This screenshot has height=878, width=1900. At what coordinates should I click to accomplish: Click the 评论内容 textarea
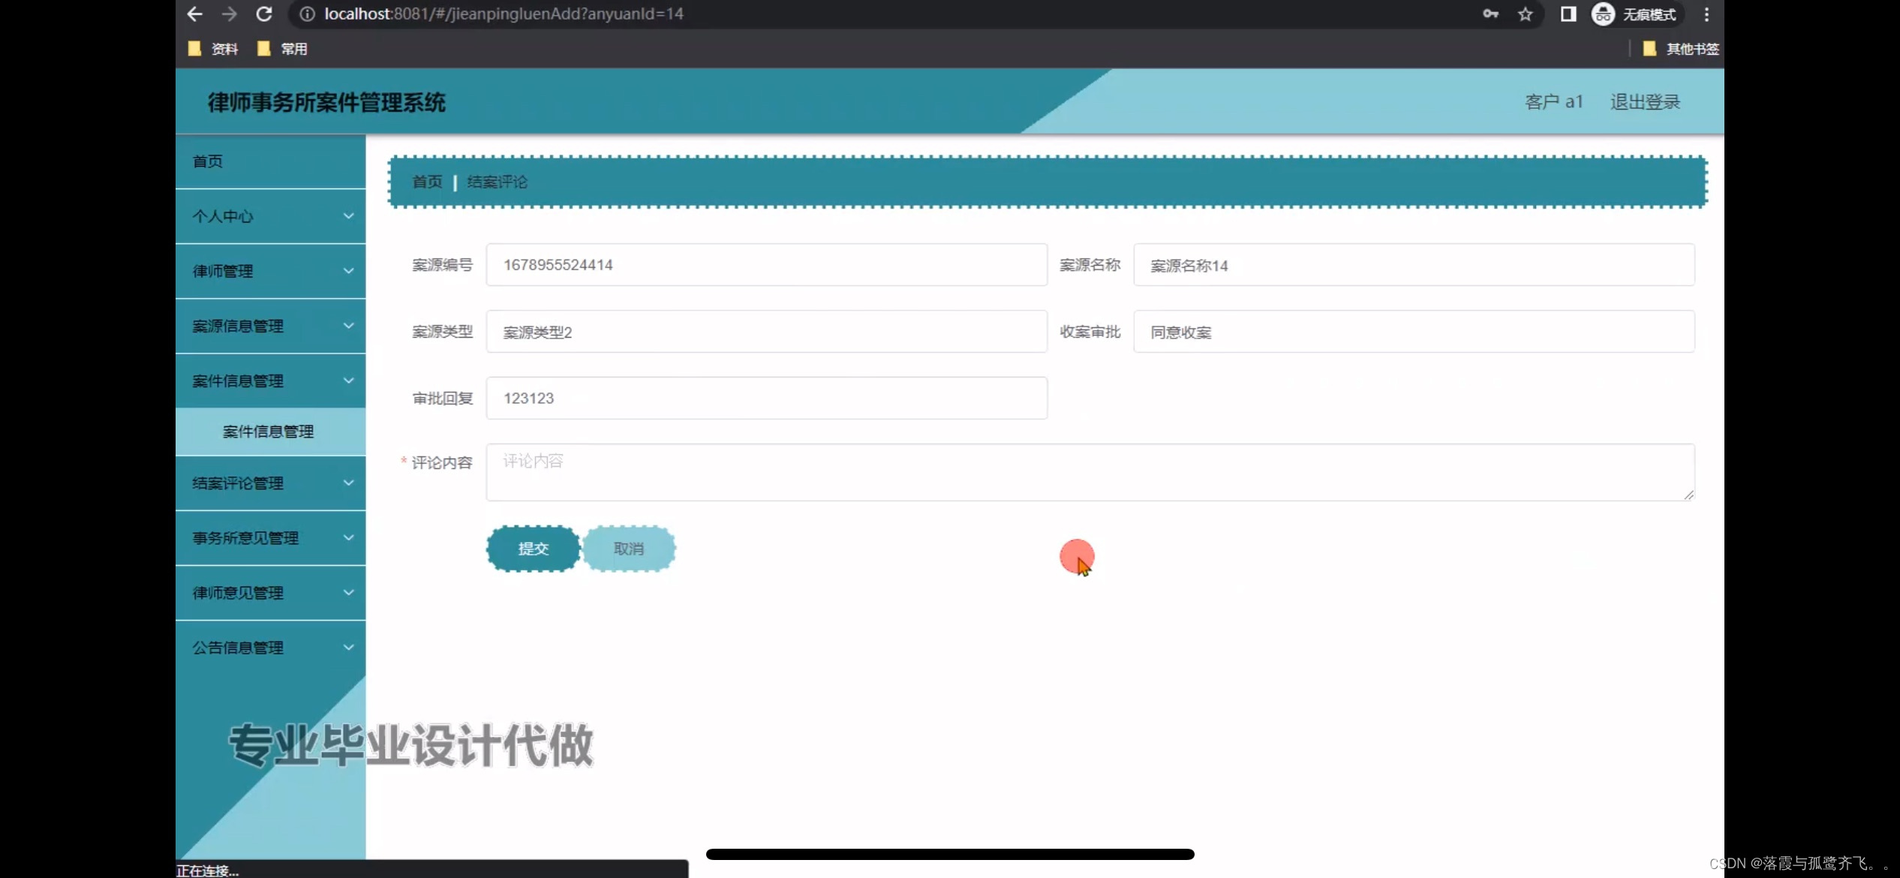[x=1090, y=472]
